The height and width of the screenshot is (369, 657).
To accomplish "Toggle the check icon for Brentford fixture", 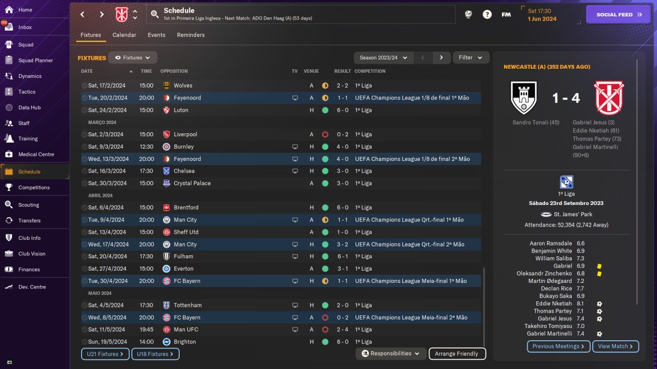I will [x=85, y=208].
